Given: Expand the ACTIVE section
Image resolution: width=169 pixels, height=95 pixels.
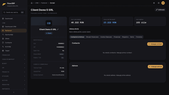Looking at the screenshot, I should (x=14, y=80).
